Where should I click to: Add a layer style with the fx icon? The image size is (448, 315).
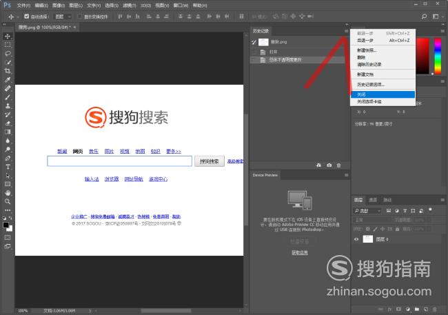389,309
